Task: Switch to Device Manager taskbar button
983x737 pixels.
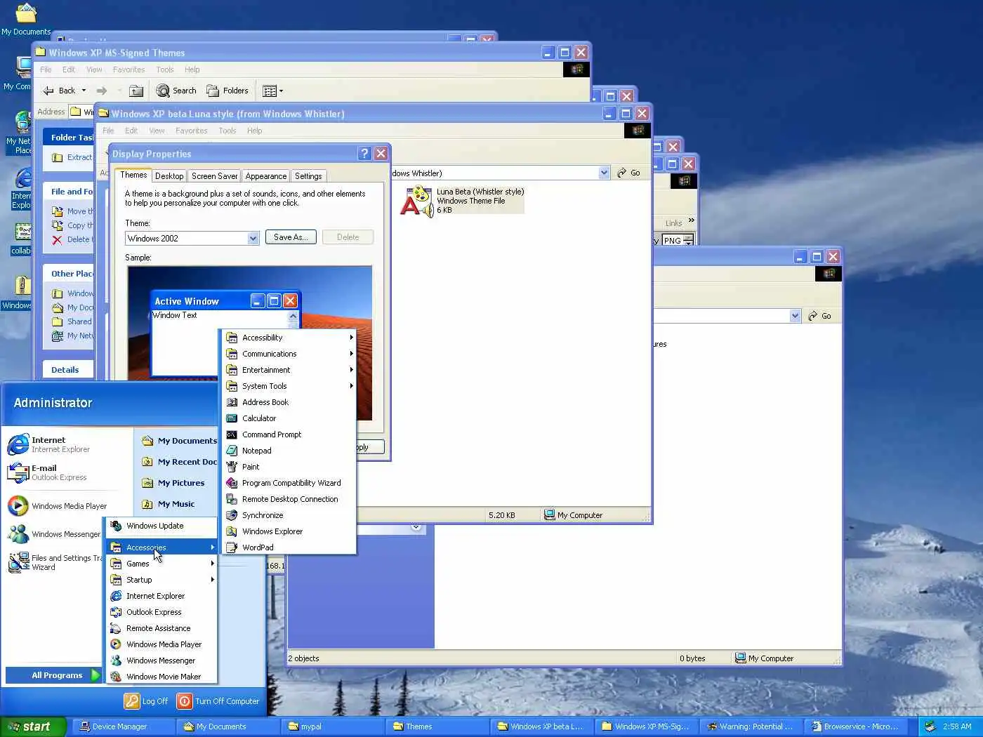Action: [124, 726]
